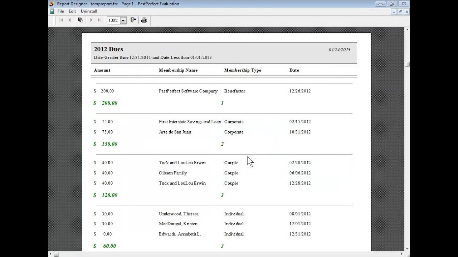Select 'Edwards, Annabeth L.' member name

(x=180, y=234)
